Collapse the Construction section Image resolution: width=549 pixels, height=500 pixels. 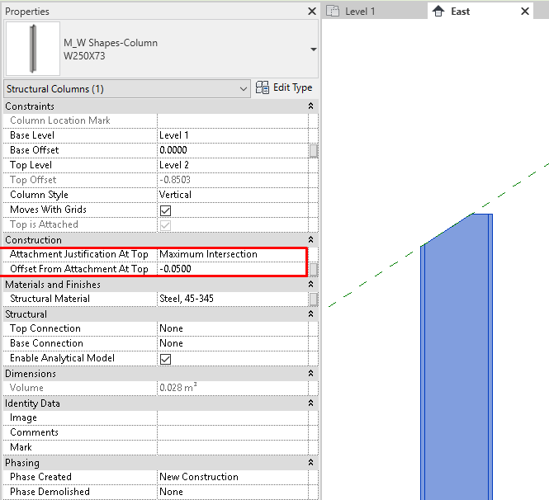[x=310, y=239]
